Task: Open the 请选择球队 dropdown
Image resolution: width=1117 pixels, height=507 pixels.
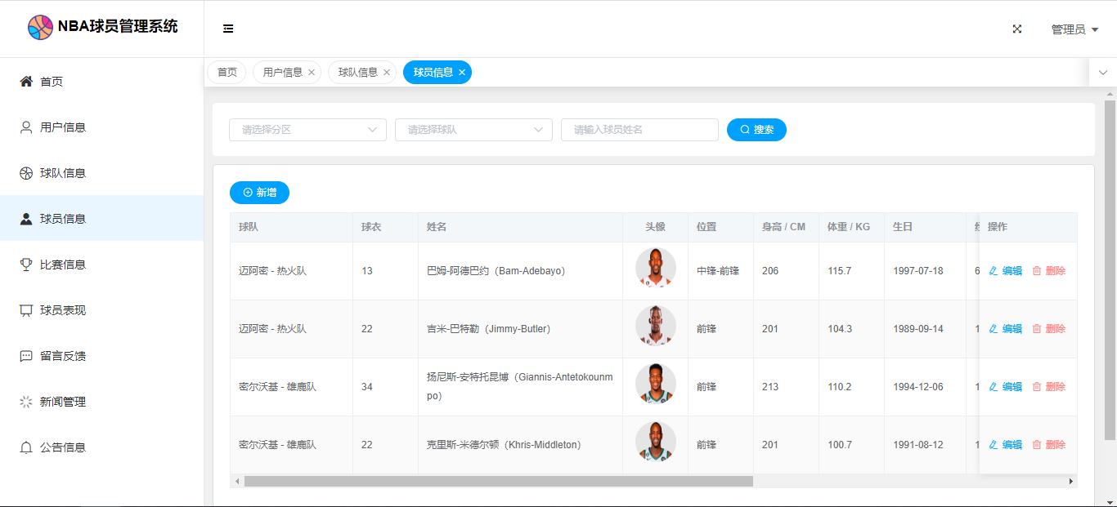Action: [x=473, y=130]
